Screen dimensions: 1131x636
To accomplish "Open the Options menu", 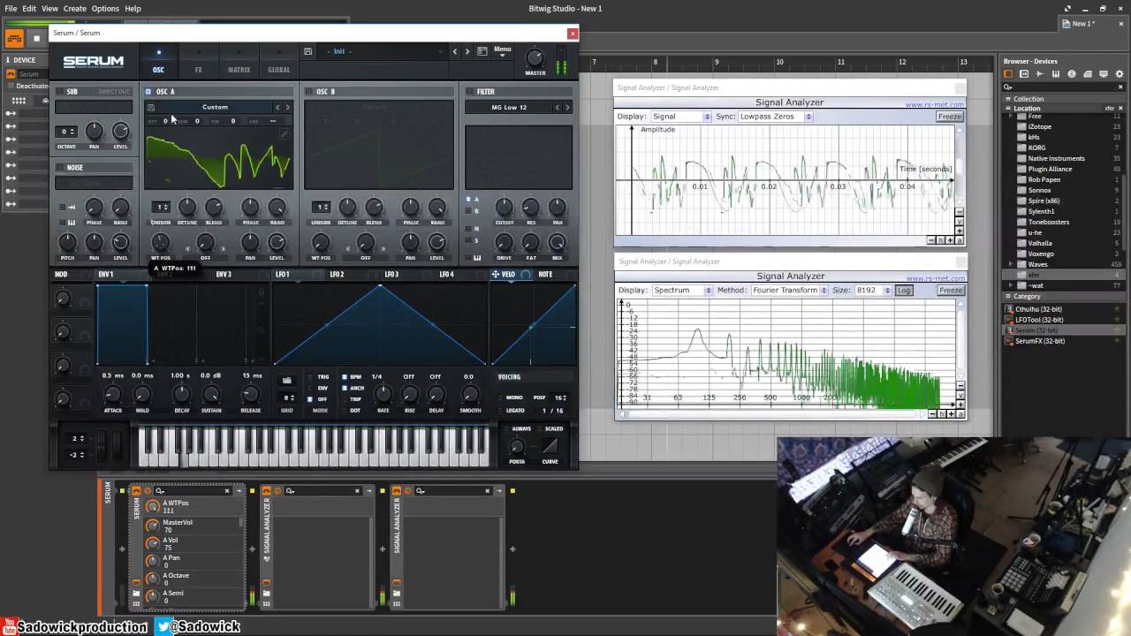I will (105, 9).
